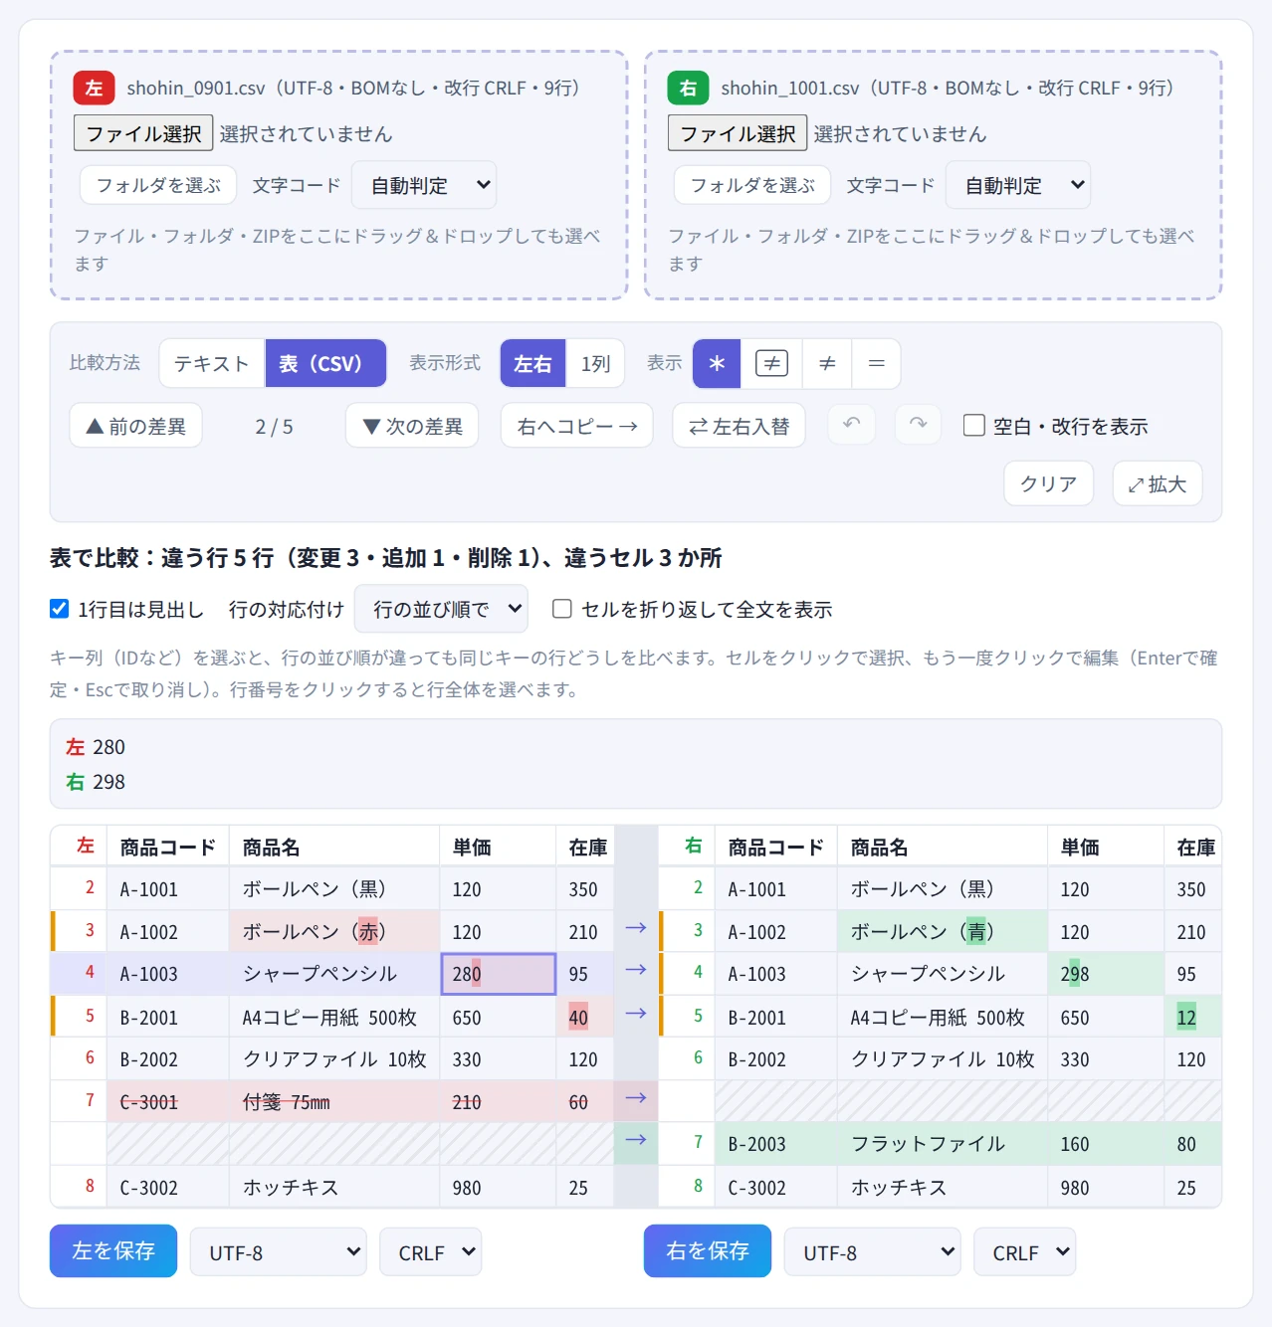This screenshot has height=1327, width=1272.
Task: Click added cell フラットファイル
Action: (x=942, y=1144)
